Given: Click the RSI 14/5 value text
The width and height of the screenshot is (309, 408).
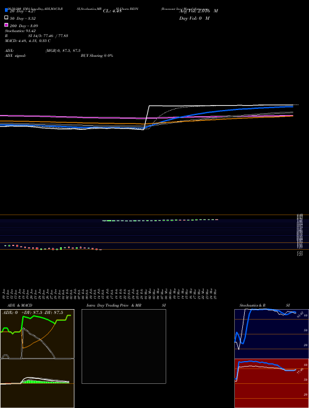Looking at the screenshot, I should click(48, 36).
